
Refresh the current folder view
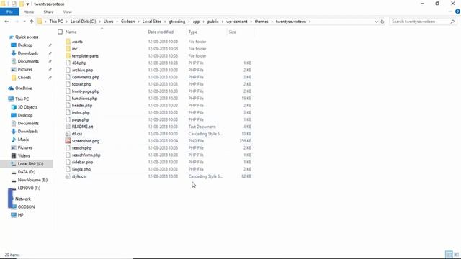click(x=382, y=22)
